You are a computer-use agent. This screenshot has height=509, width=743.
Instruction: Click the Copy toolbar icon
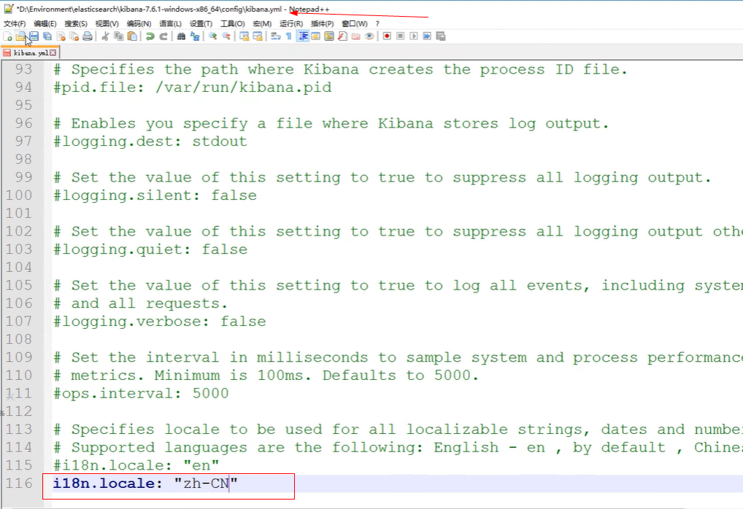coord(118,36)
